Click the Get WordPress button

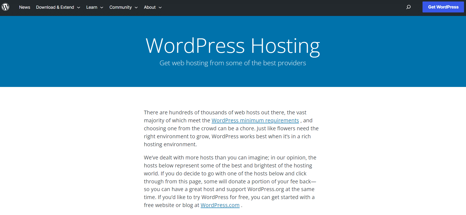[443, 7]
